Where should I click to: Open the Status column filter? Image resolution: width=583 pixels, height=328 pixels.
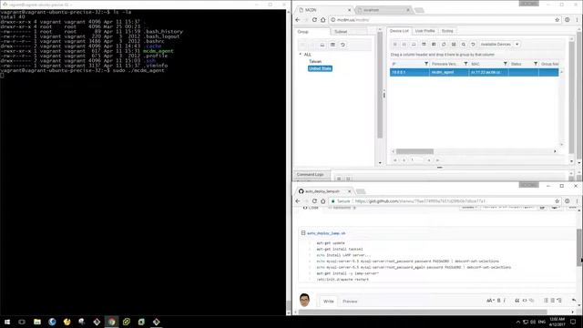(536, 64)
